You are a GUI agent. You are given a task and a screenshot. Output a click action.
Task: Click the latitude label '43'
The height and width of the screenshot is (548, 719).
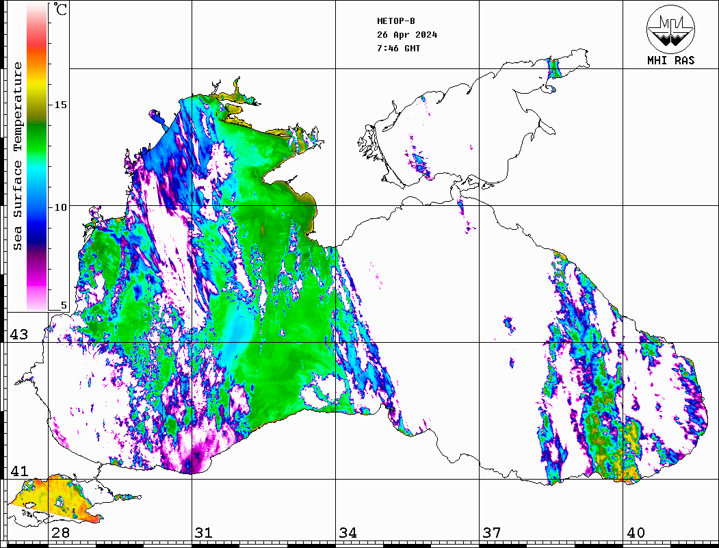pyautogui.click(x=19, y=335)
